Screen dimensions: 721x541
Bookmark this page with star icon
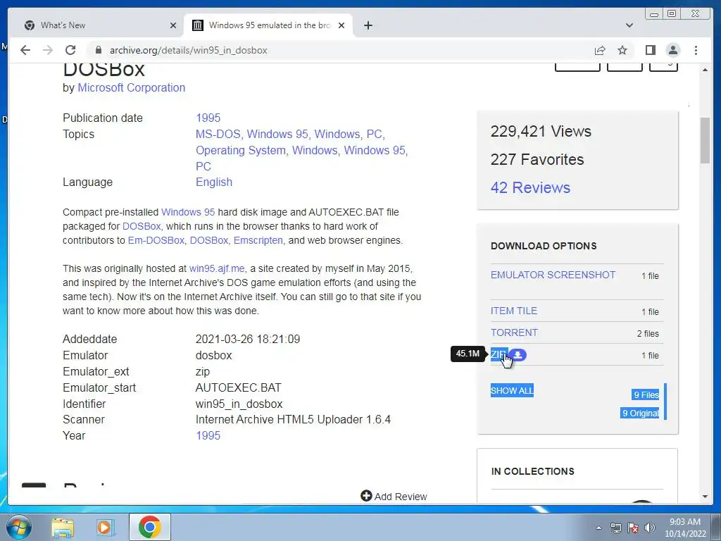(622, 50)
